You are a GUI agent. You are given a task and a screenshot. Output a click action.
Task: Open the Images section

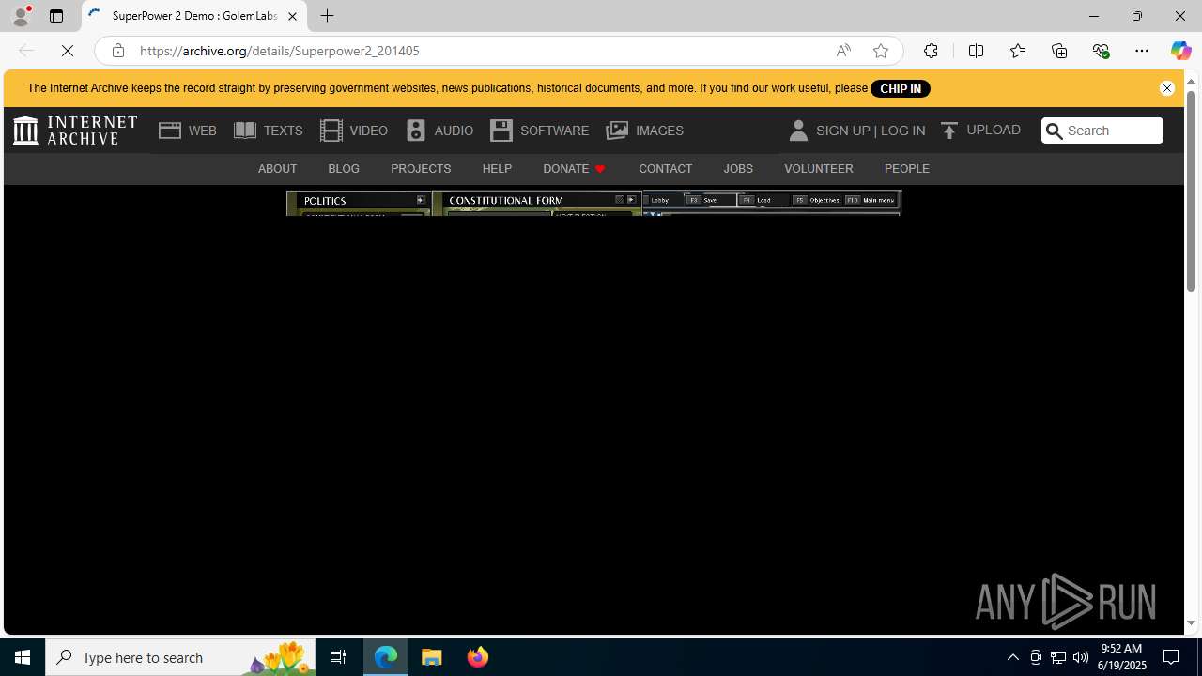point(644,131)
